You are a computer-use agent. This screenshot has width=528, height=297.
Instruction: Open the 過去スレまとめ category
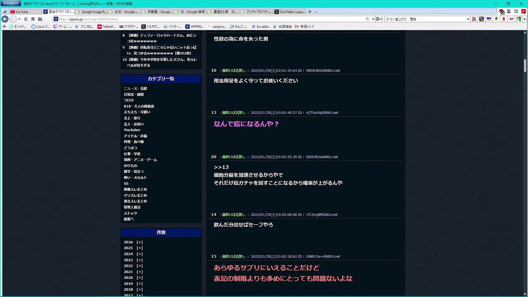coord(135,201)
